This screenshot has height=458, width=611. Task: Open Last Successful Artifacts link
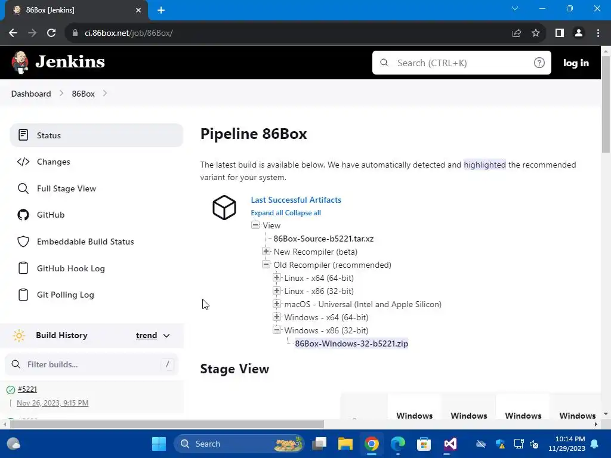(x=296, y=200)
